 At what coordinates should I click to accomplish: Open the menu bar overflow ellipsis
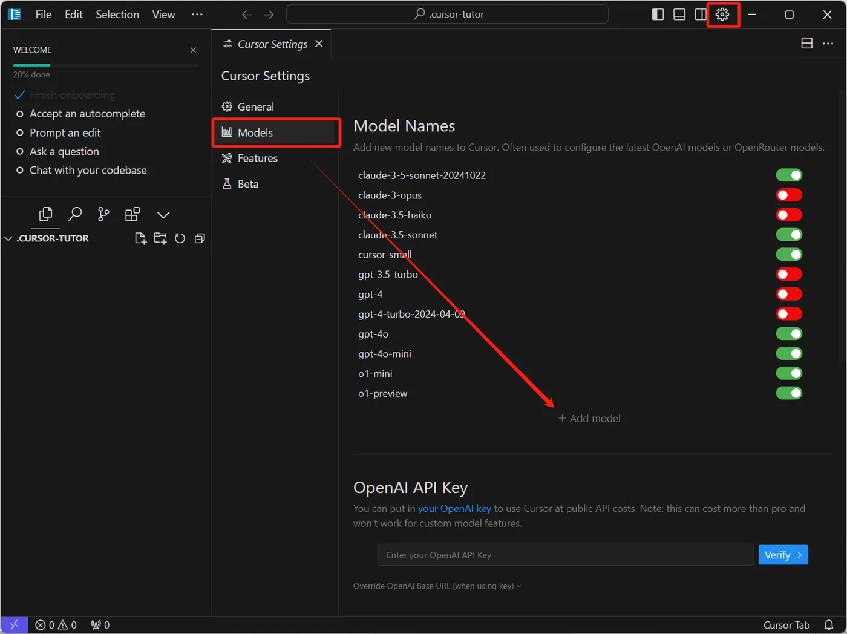(197, 15)
